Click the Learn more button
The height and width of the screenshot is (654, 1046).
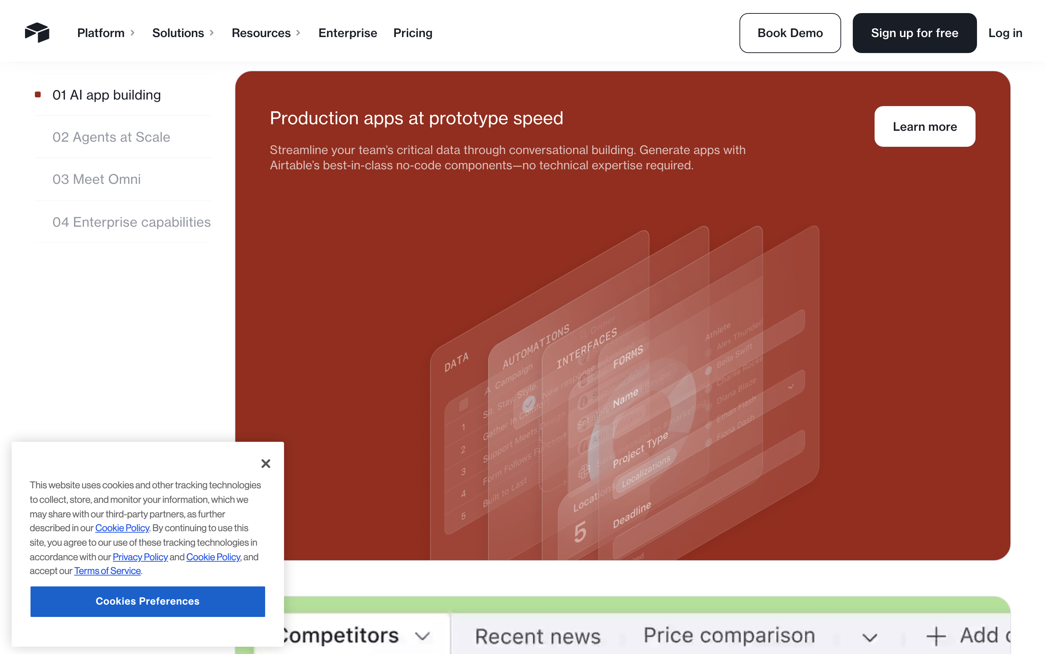tap(925, 127)
